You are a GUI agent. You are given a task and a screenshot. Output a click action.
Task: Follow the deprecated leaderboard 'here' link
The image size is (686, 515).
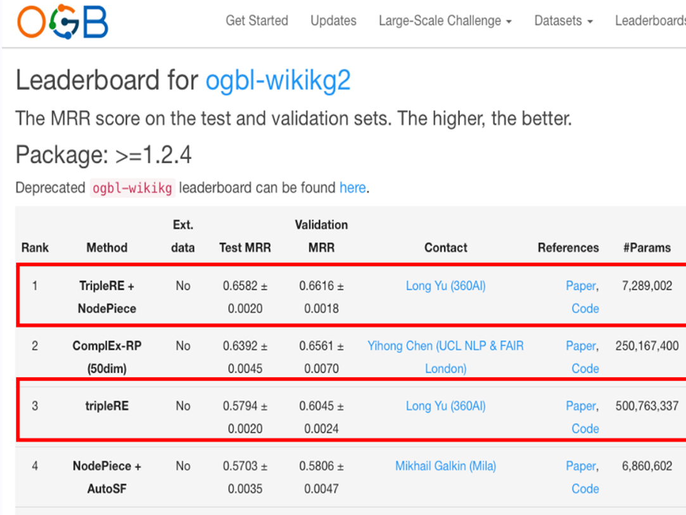coord(353,188)
